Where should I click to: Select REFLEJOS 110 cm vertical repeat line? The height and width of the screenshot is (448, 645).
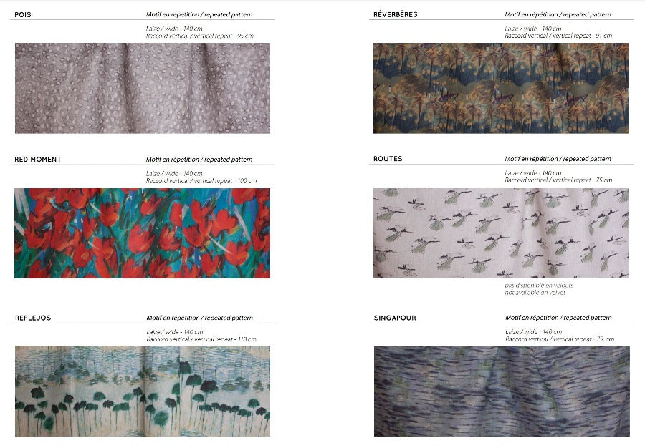pyautogui.click(x=201, y=340)
